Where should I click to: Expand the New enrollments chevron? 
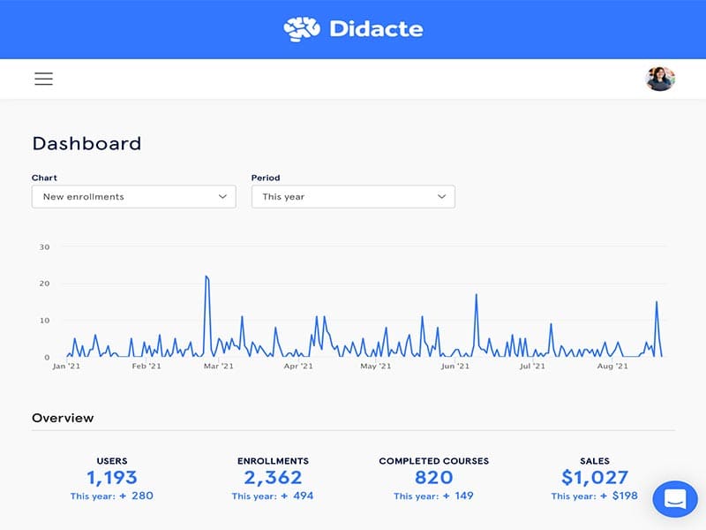pos(223,196)
